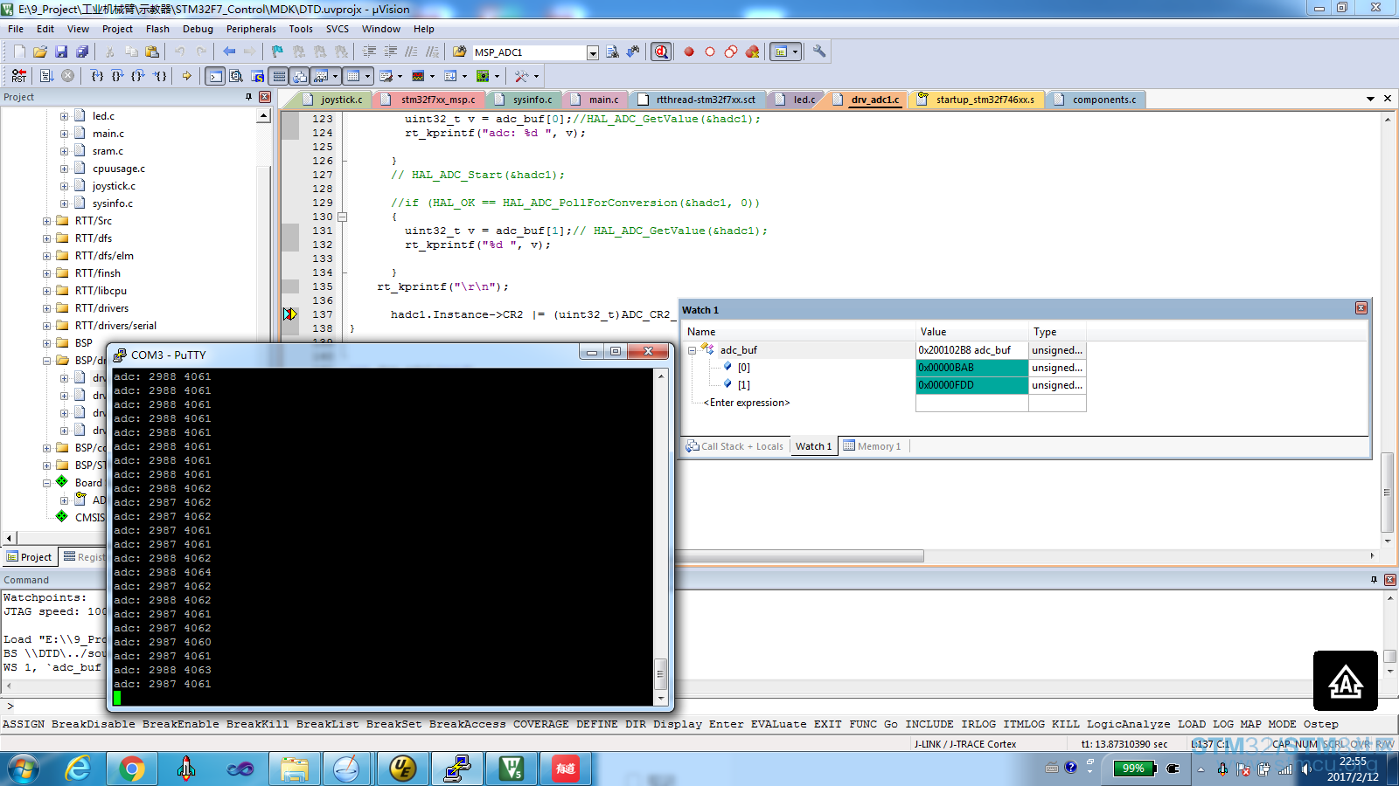This screenshot has height=786, width=1399.
Task: Click the command line input field
Action: (x=699, y=706)
